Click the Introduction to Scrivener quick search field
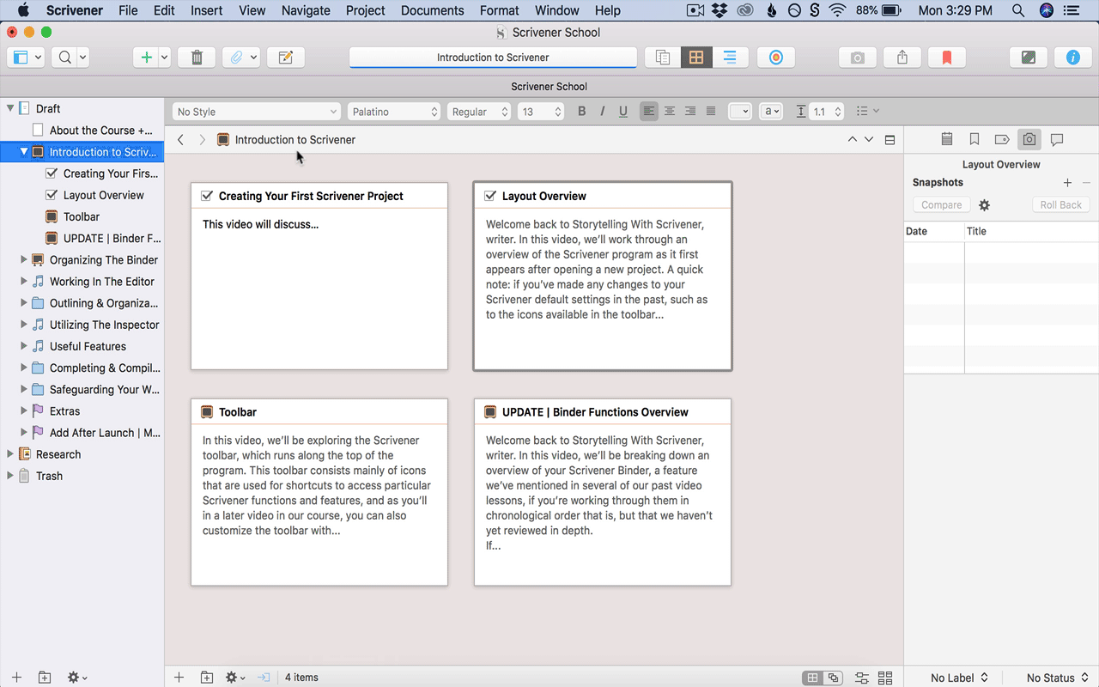1099x687 pixels. (x=493, y=58)
